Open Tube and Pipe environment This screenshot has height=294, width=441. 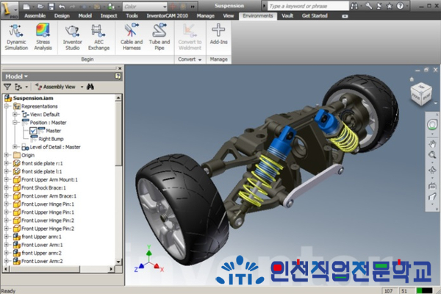click(x=159, y=37)
